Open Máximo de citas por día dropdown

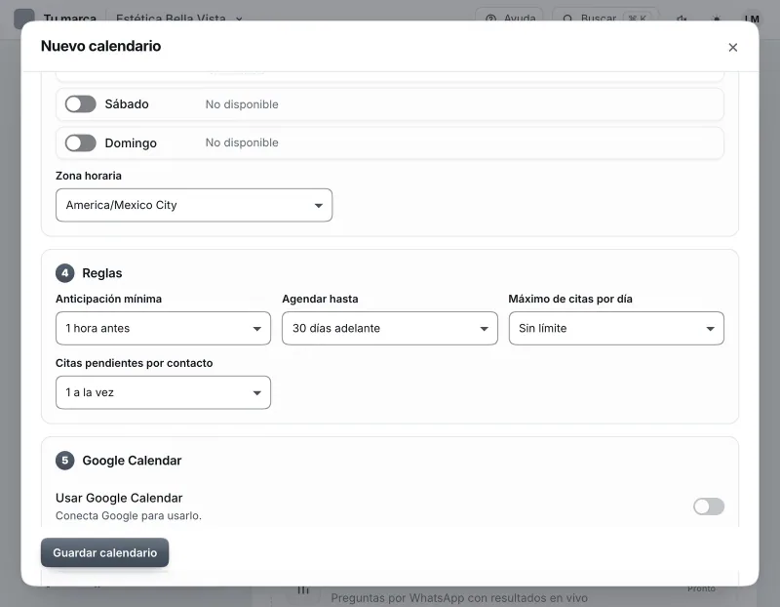pos(616,328)
